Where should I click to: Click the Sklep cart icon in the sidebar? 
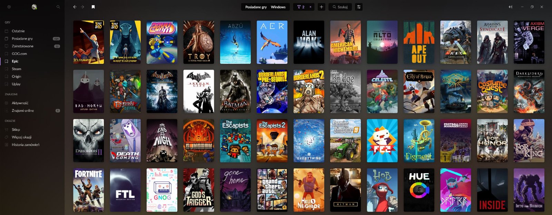pyautogui.click(x=7, y=130)
